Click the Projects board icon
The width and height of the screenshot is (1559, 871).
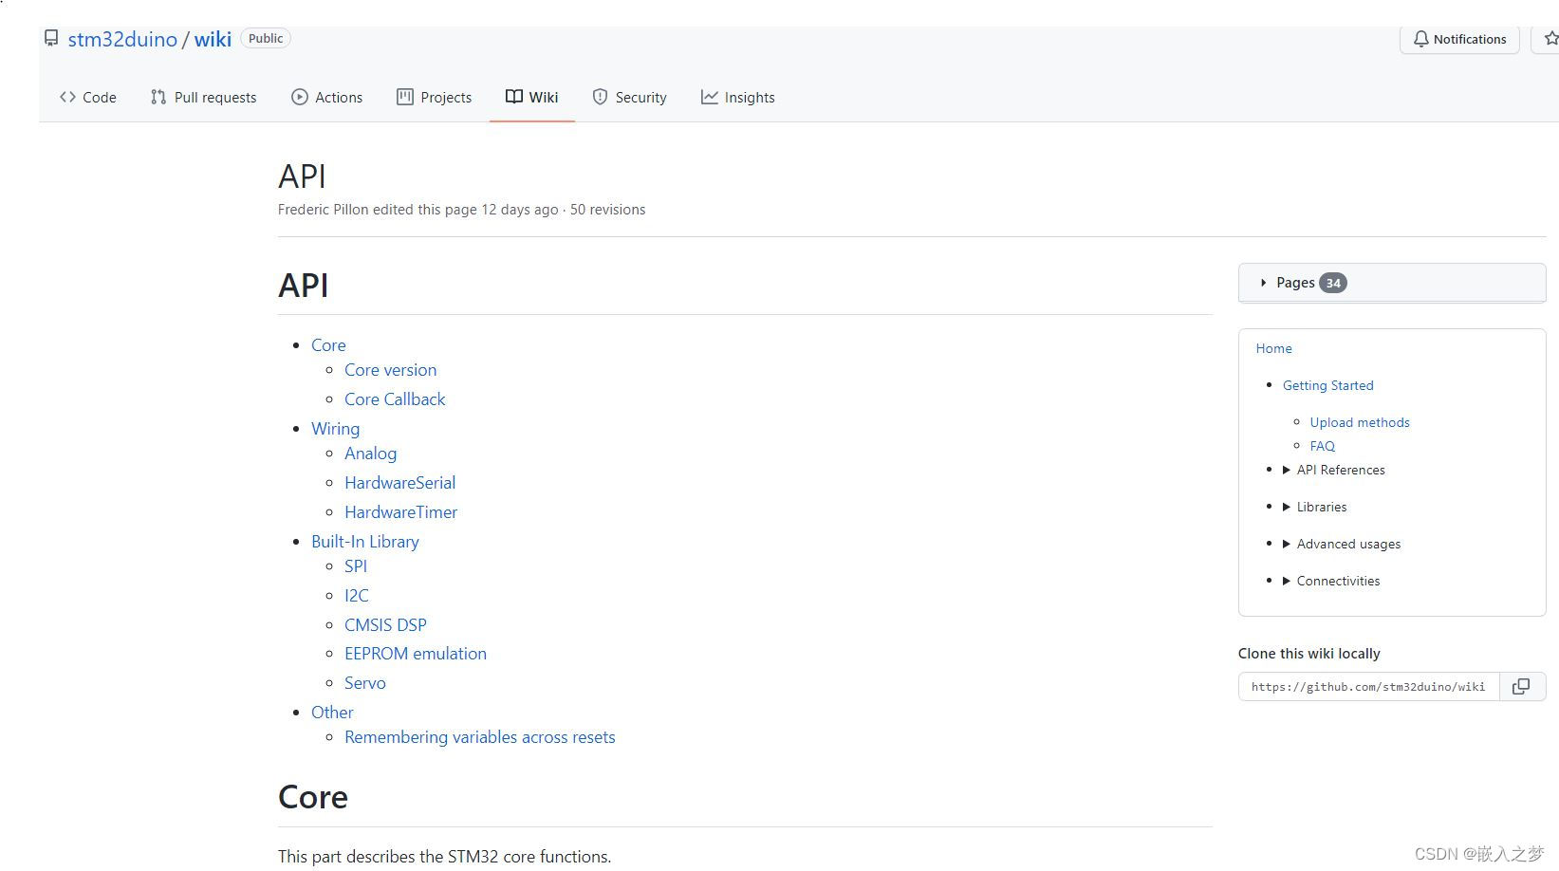click(x=405, y=97)
